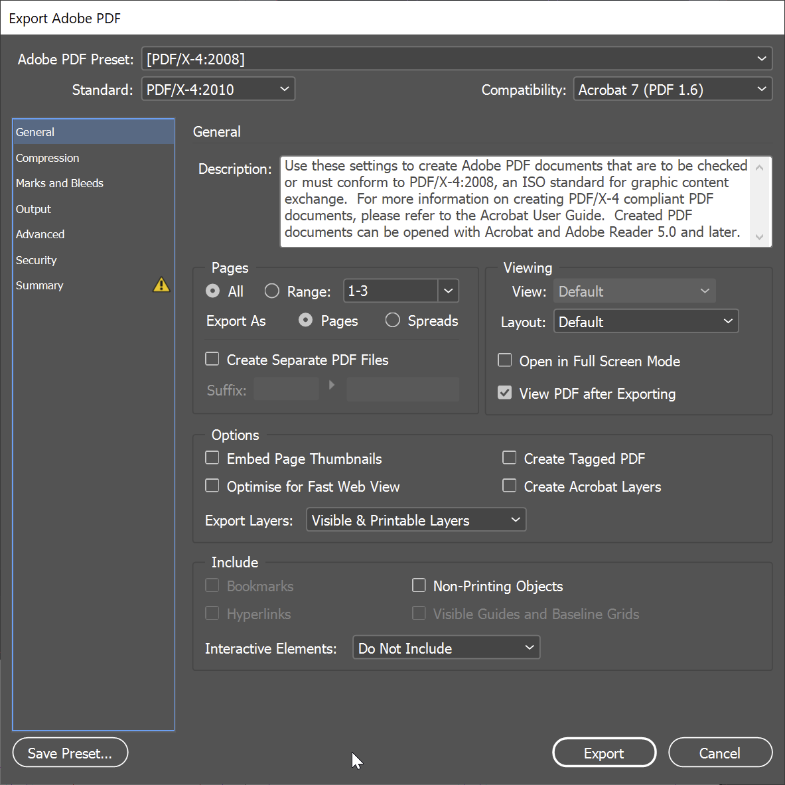Open the Marks and Bleeds section
The image size is (785, 785).
pyautogui.click(x=59, y=183)
